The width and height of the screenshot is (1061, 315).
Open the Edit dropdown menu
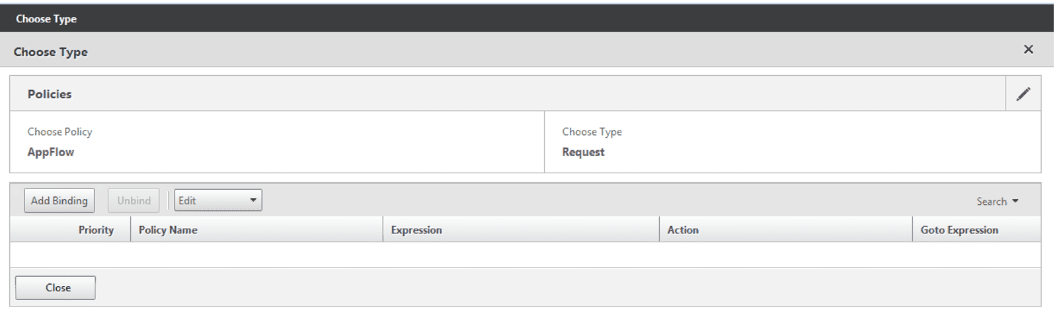[218, 200]
